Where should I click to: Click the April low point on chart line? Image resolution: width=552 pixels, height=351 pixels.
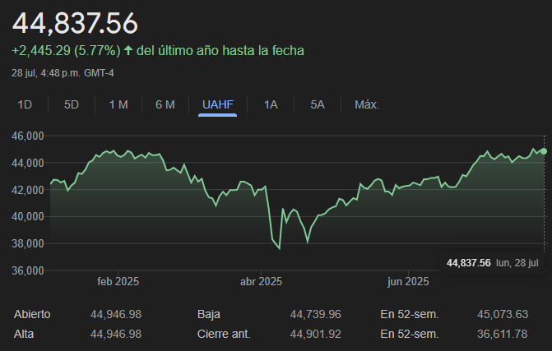280,248
